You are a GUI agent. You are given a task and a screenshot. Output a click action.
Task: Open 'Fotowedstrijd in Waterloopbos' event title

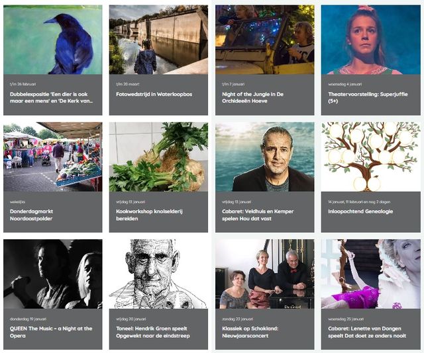(x=154, y=94)
